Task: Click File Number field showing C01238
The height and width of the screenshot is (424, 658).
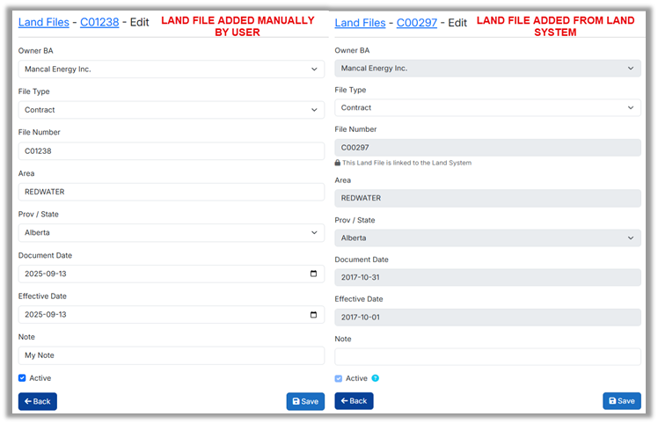Action: pos(172,151)
